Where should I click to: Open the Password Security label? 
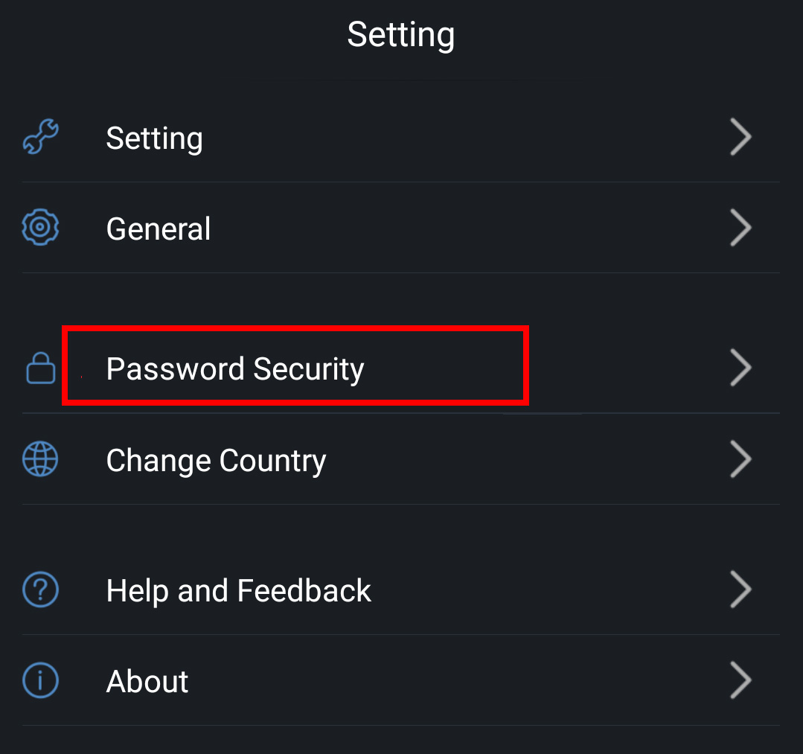pyautogui.click(x=235, y=369)
